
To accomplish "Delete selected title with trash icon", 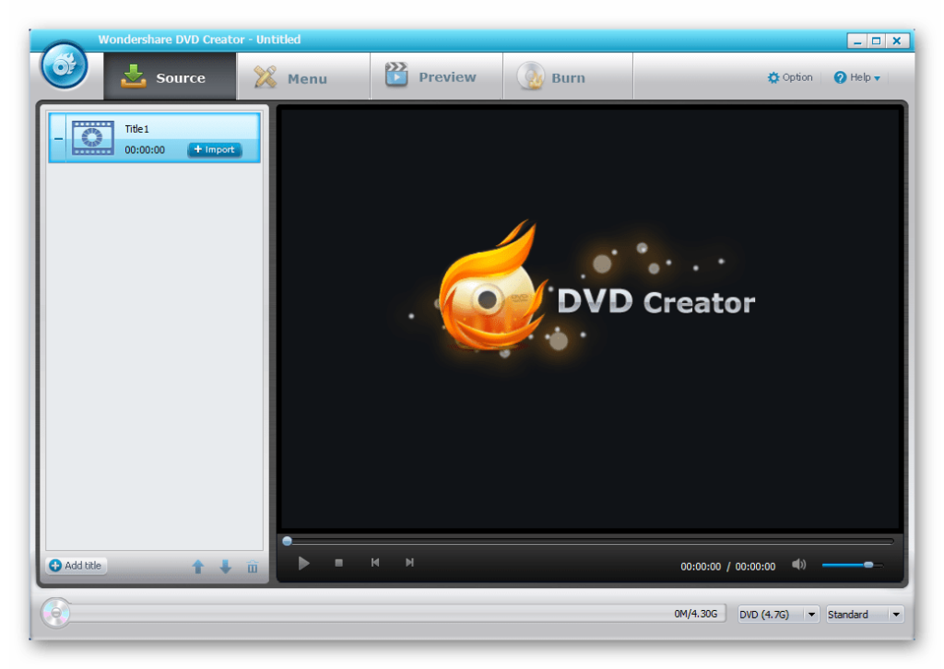I will pyautogui.click(x=253, y=566).
